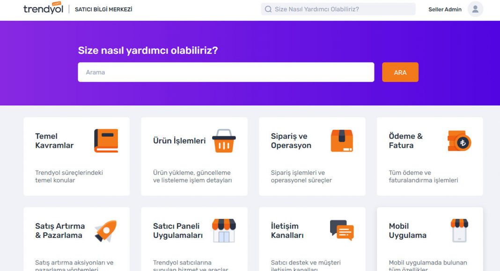Open the Seller Admin account label

click(x=445, y=9)
